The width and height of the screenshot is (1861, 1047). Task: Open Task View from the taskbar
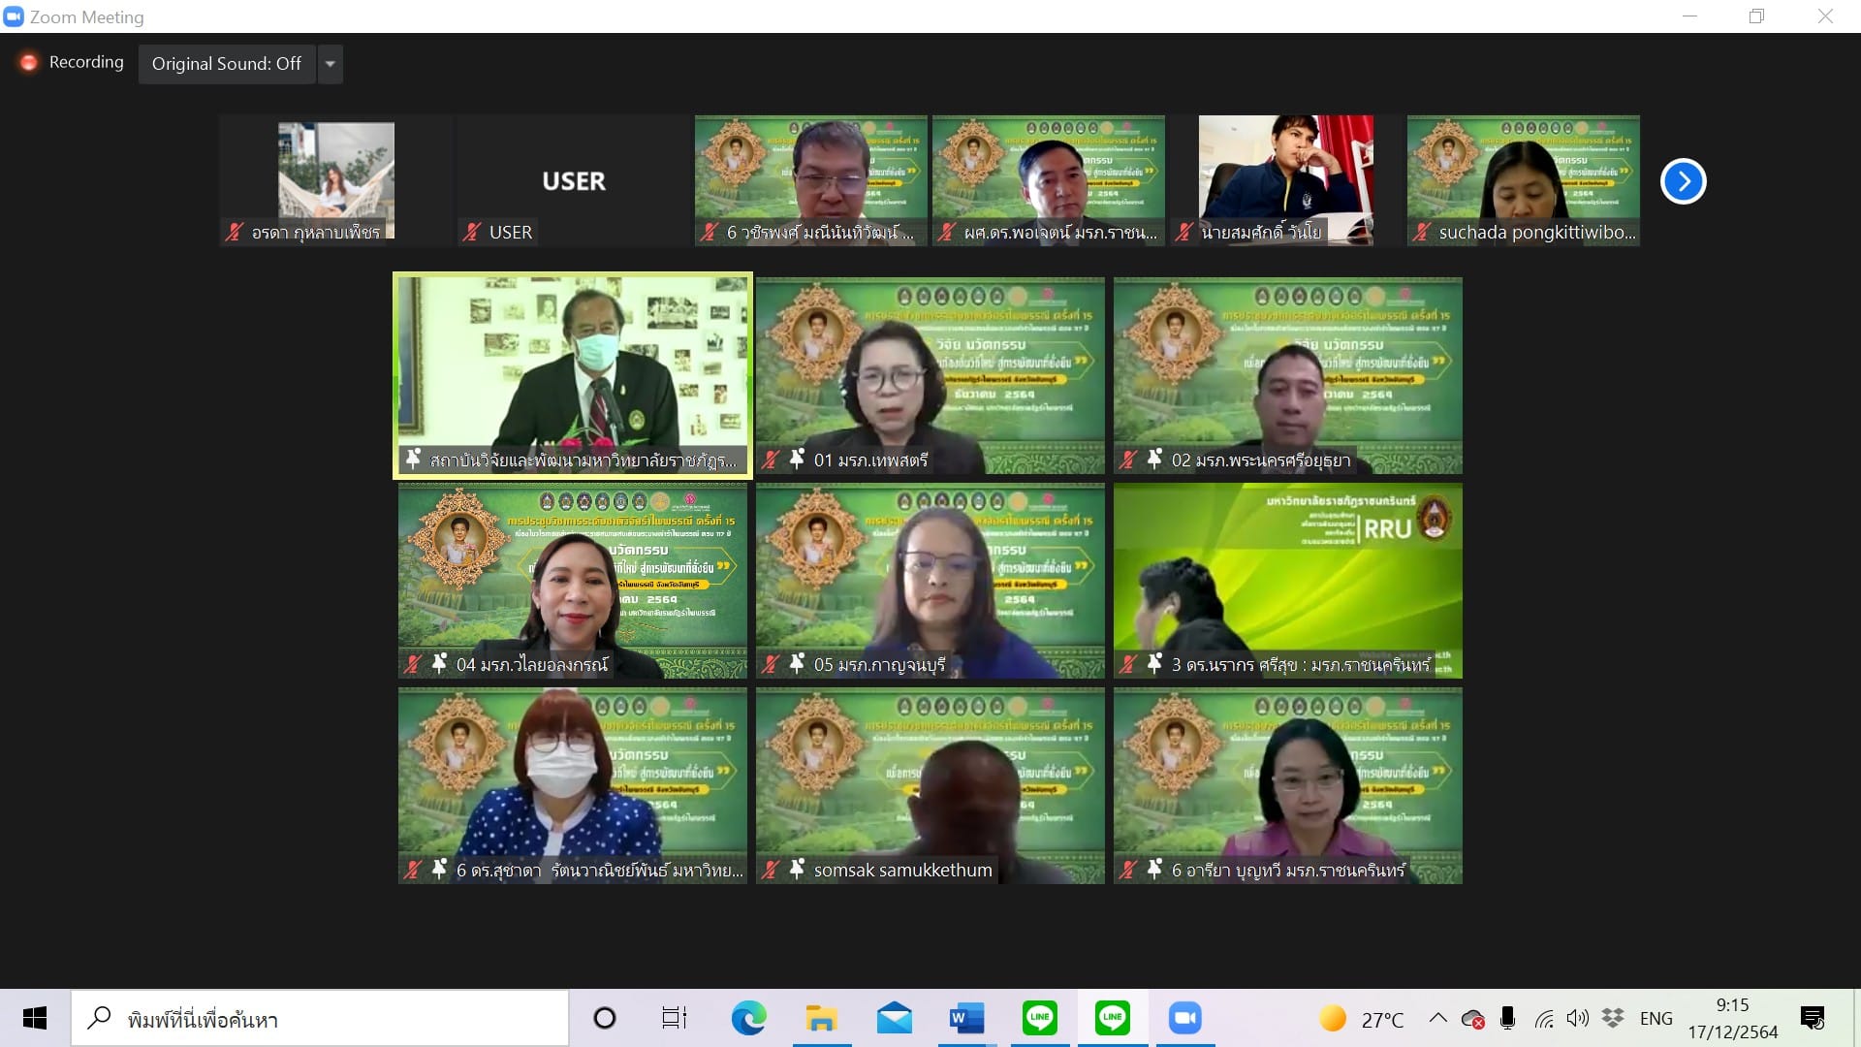point(675,1018)
